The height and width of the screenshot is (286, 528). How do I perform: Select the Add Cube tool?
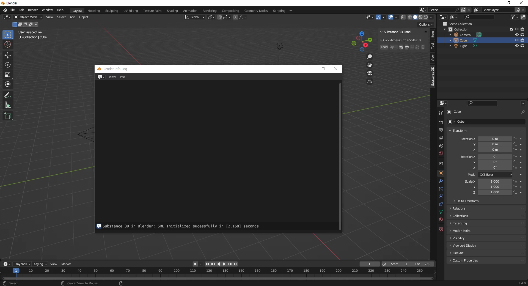tap(8, 116)
